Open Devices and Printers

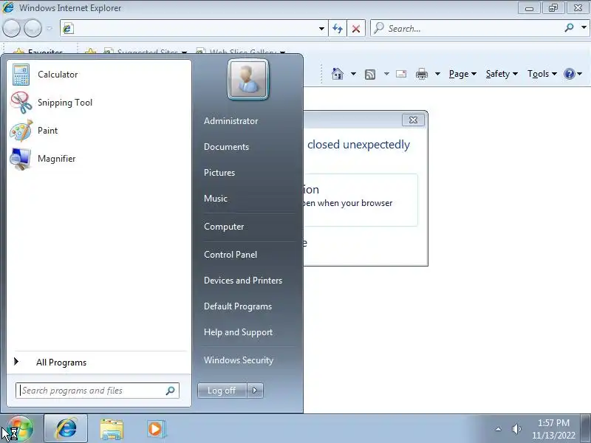[243, 281]
